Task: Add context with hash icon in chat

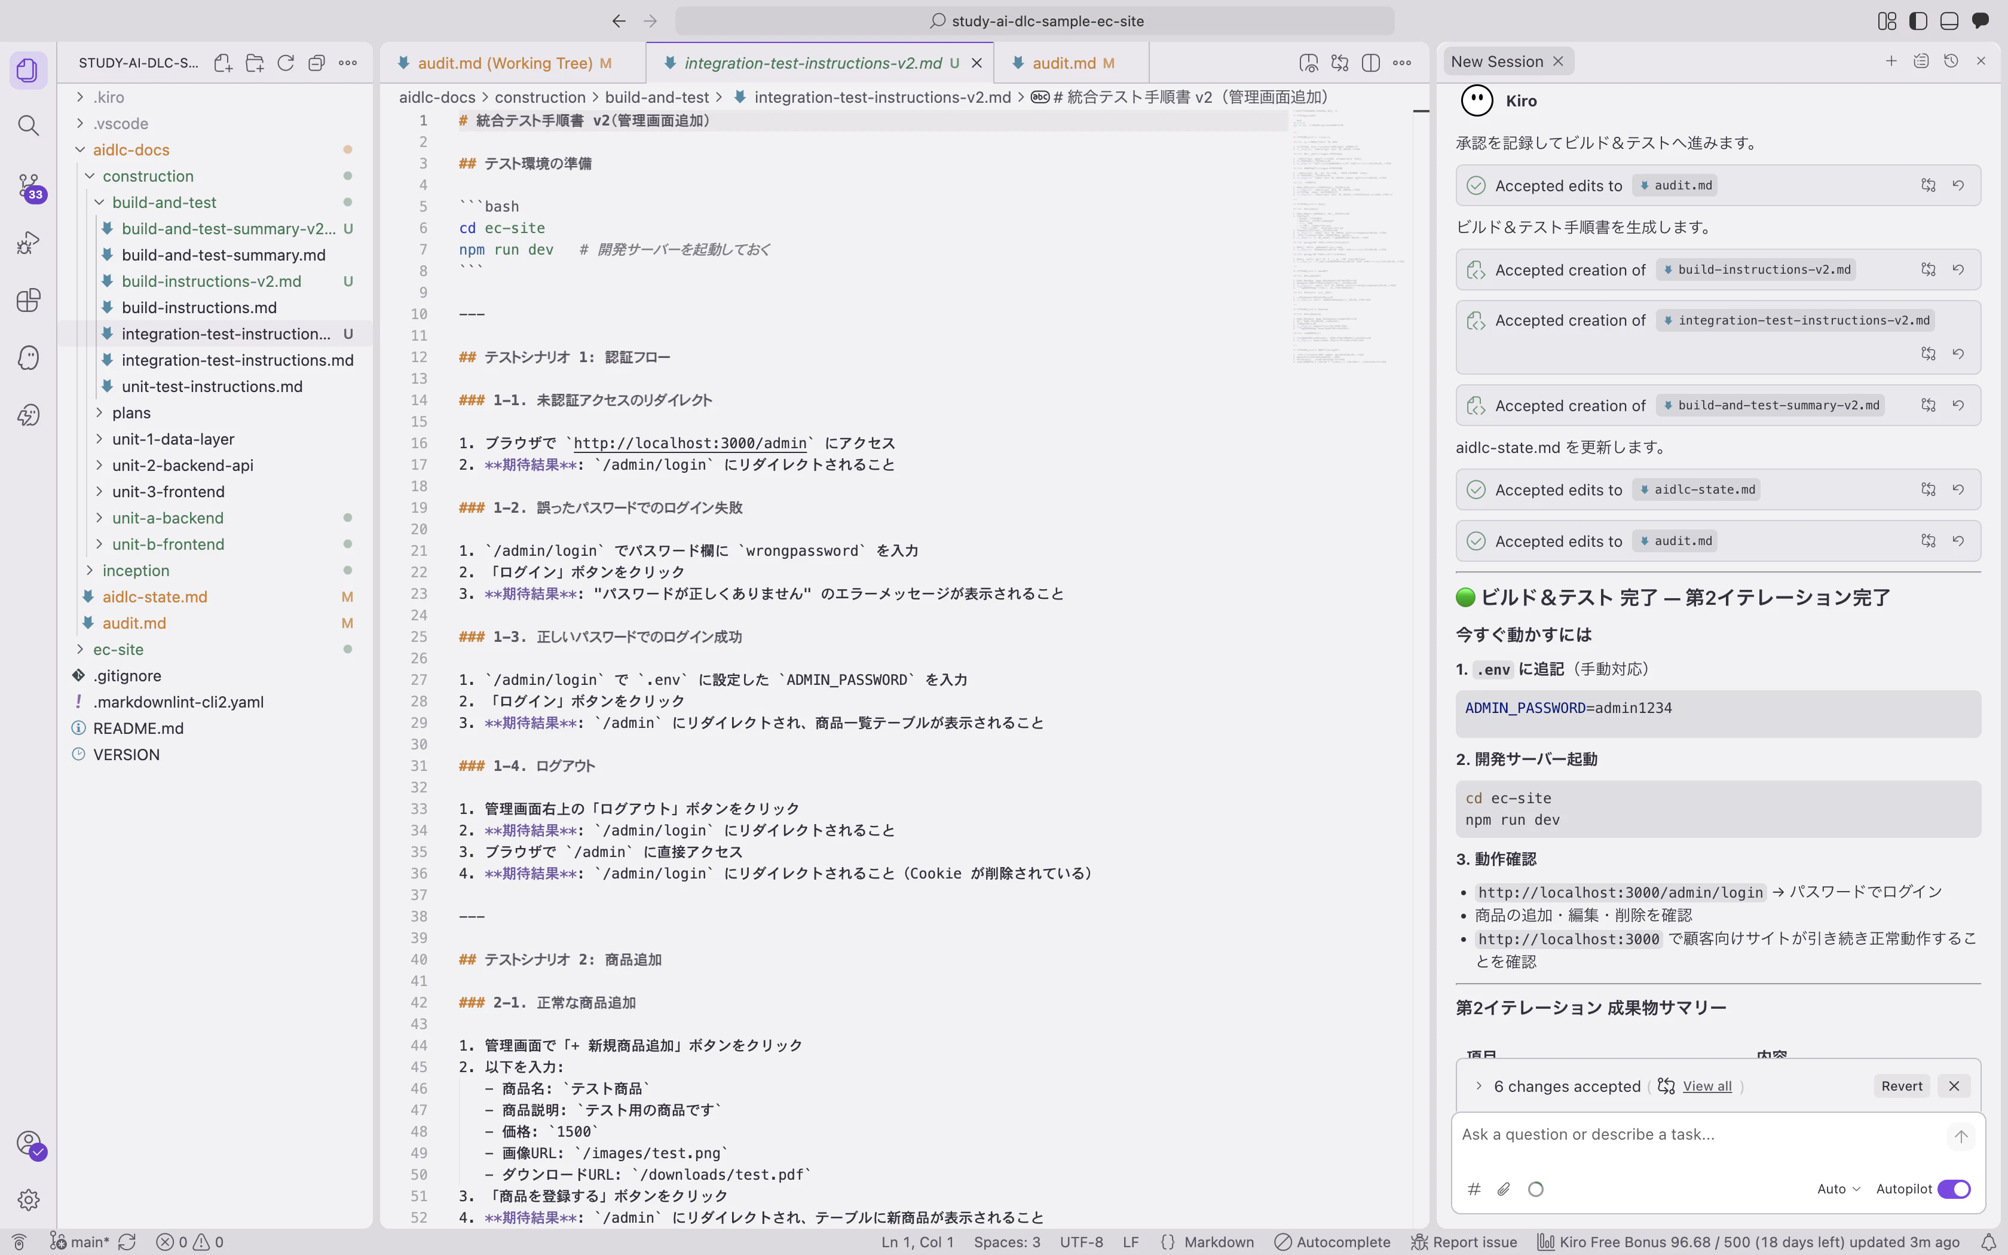Action: [1474, 1189]
